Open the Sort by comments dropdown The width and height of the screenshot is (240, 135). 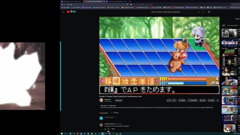coord(115,113)
